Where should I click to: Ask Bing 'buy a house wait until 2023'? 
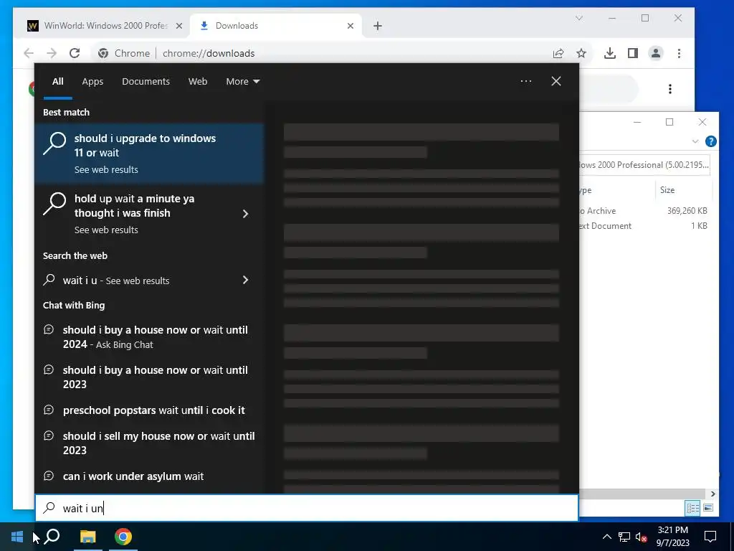pyautogui.click(x=150, y=377)
